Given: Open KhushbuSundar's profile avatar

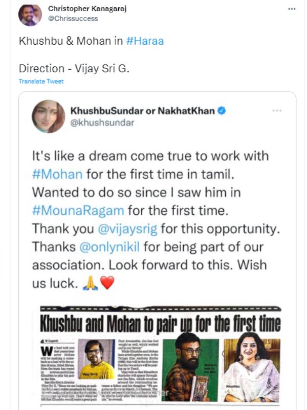Looking at the screenshot, I should coord(47,115).
